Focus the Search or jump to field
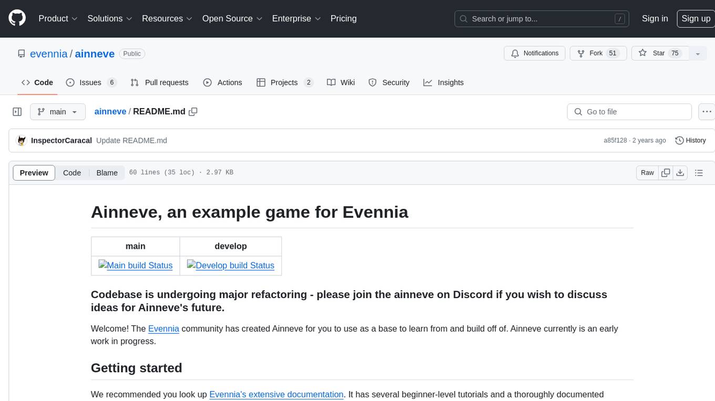 [x=542, y=19]
